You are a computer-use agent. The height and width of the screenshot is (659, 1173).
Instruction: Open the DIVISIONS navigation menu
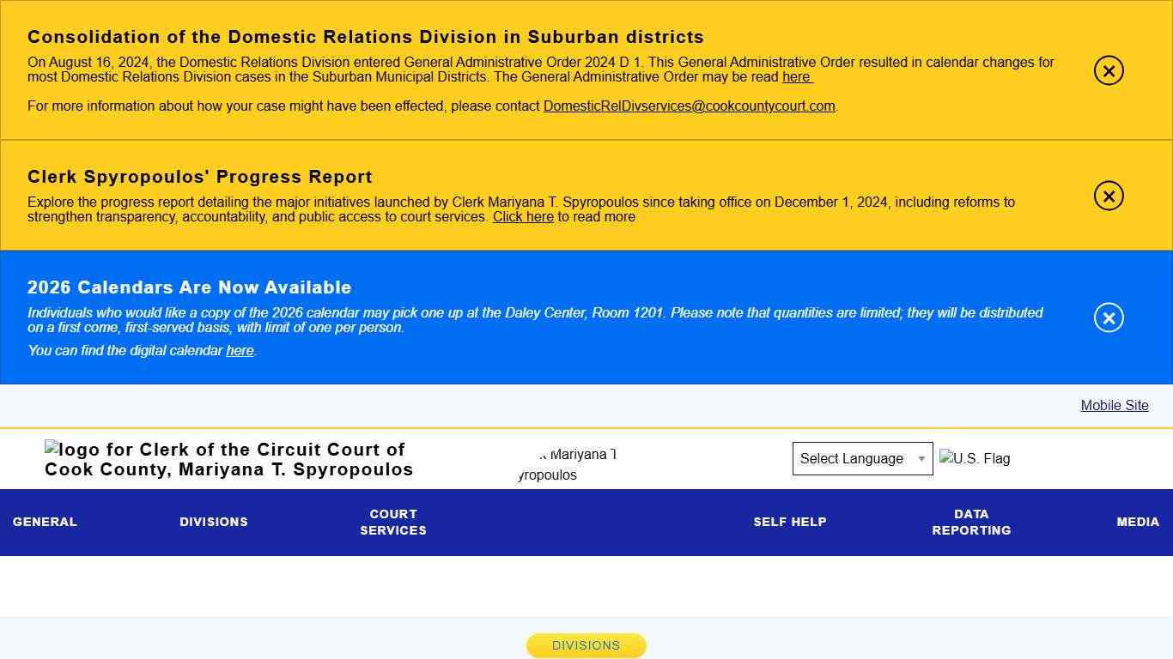pos(214,522)
